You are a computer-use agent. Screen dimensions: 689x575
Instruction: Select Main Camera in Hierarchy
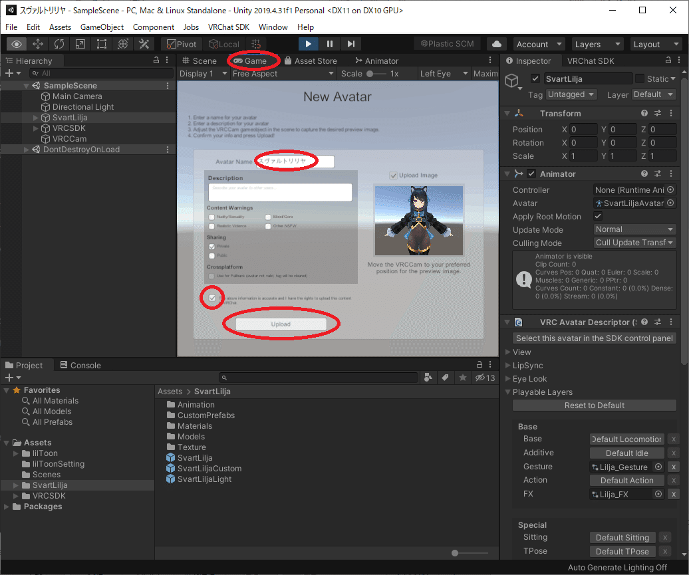click(x=77, y=96)
